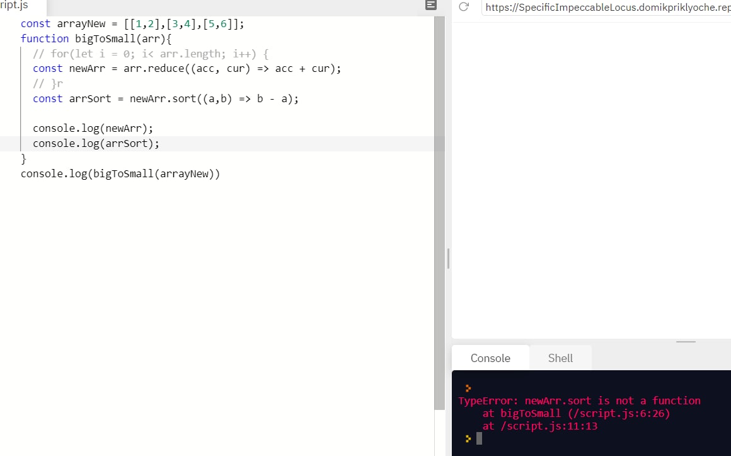The height and width of the screenshot is (456, 731).
Task: Click the 'function bigToSmall(arr){' line
Action: point(96,38)
